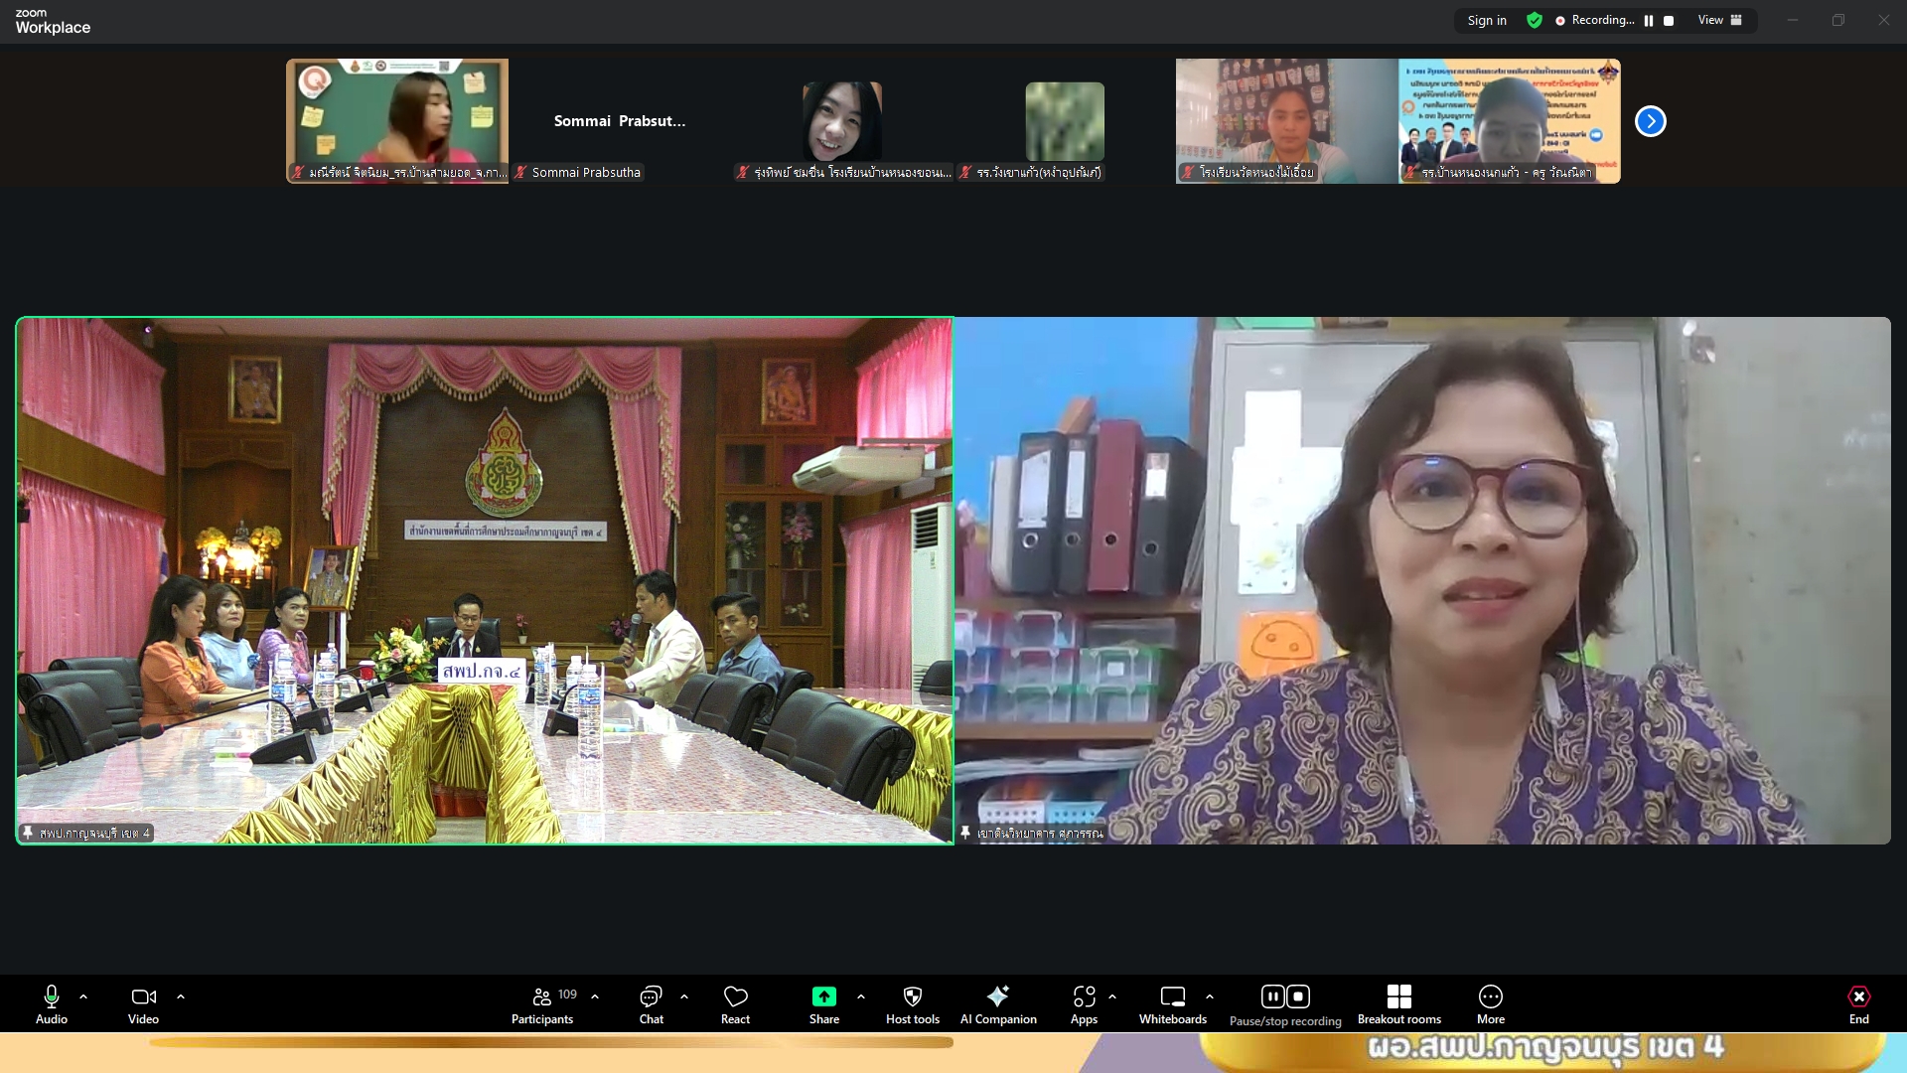This screenshot has height=1073, width=1907.
Task: Toggle microphone mute with Audio button
Action: (52, 996)
